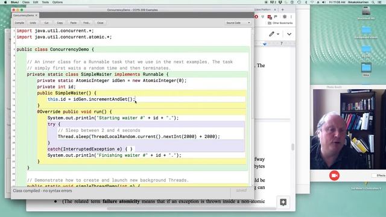Screen dimensions: 386x217
Task: Click the blue ruler indent marker
Action: [x=264, y=44]
